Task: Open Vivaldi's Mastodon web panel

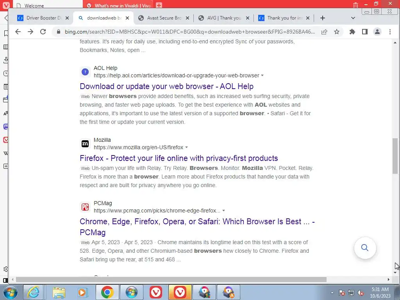Action: (x=5, y=127)
